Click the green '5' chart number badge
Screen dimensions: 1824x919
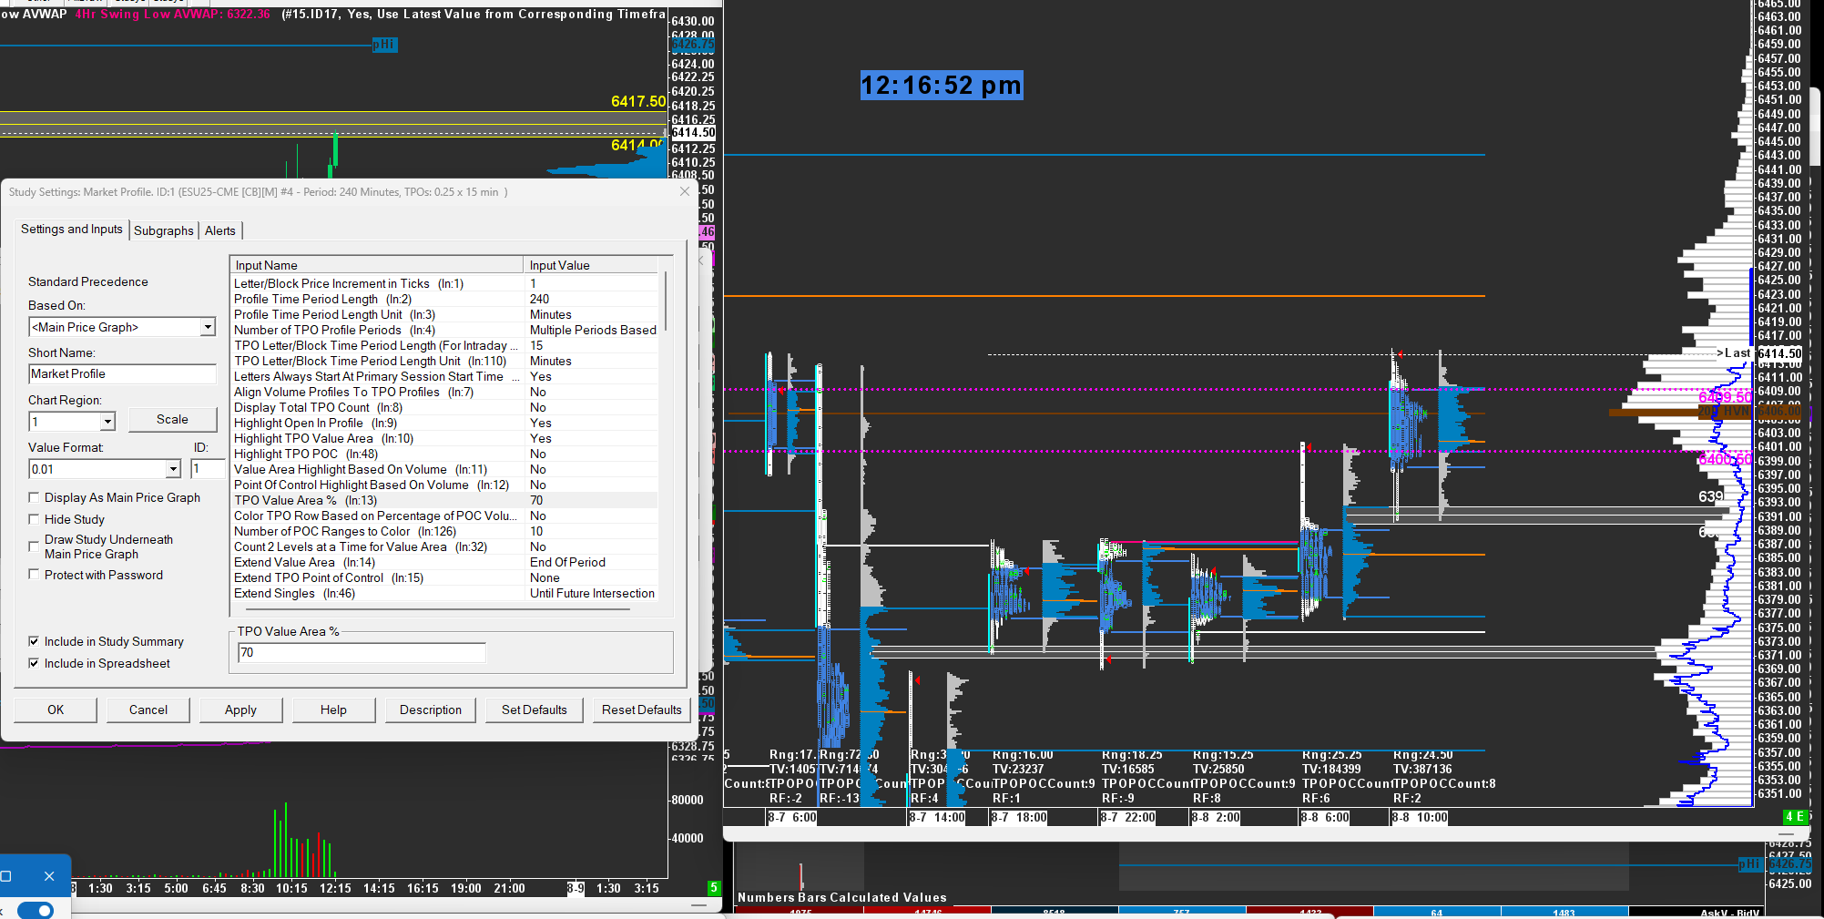coord(713,888)
